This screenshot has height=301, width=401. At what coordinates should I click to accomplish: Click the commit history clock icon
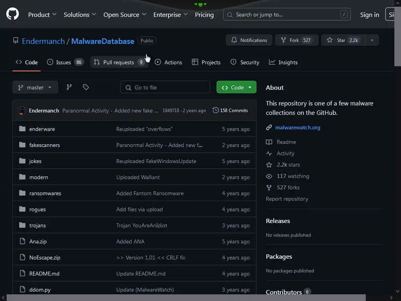point(216,110)
